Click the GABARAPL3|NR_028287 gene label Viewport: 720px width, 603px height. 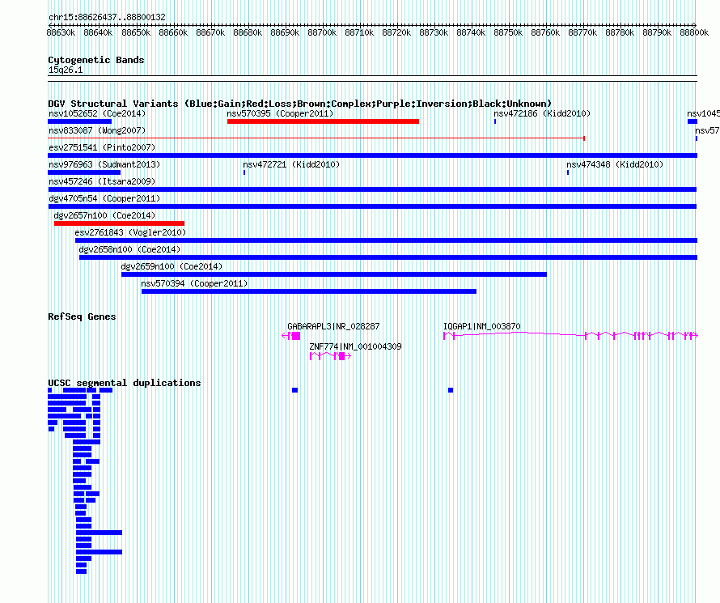click(x=333, y=326)
